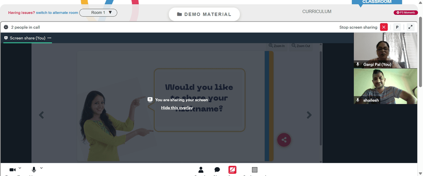The height and width of the screenshot is (176, 423).
Task: Go to next slide with right arrow
Action: [x=309, y=115]
